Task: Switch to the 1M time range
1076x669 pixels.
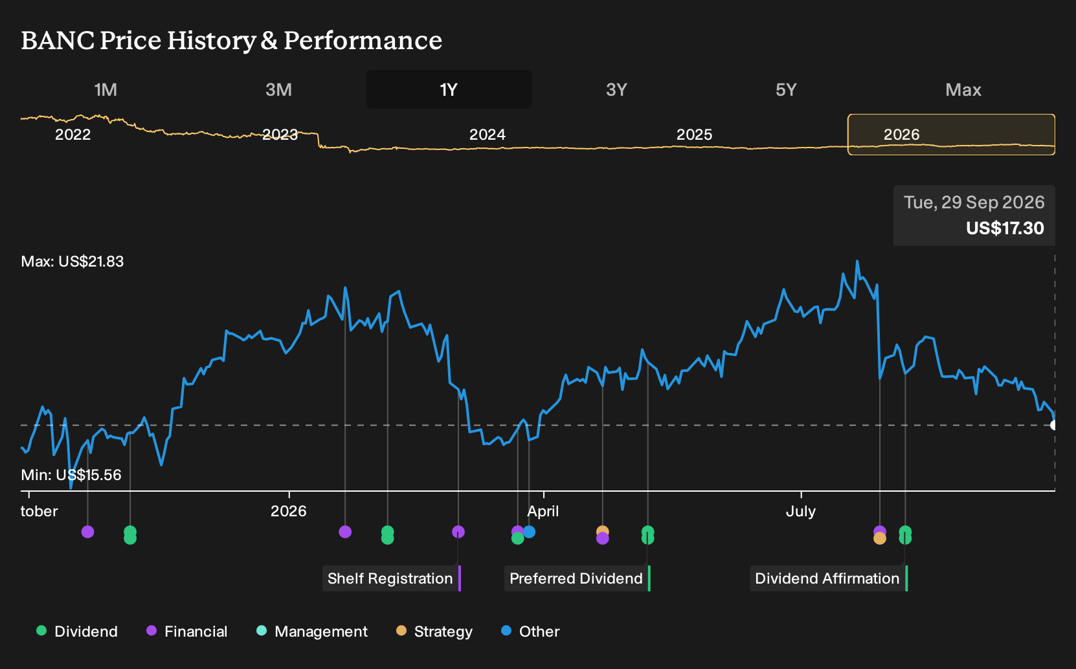Action: [106, 90]
